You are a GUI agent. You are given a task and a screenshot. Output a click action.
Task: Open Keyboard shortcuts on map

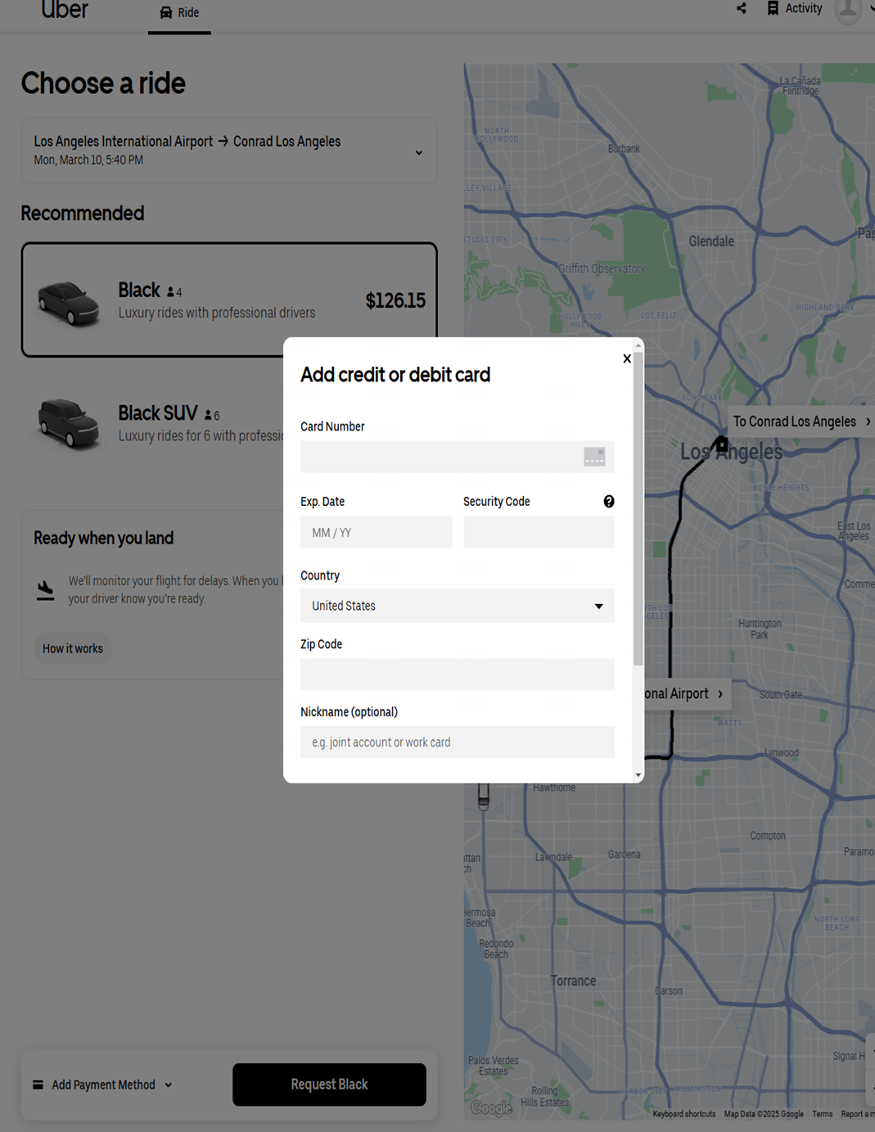[x=684, y=1114]
